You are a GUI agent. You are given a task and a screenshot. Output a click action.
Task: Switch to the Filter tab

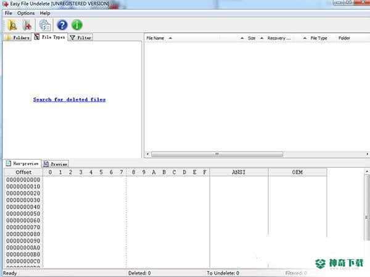click(81, 38)
